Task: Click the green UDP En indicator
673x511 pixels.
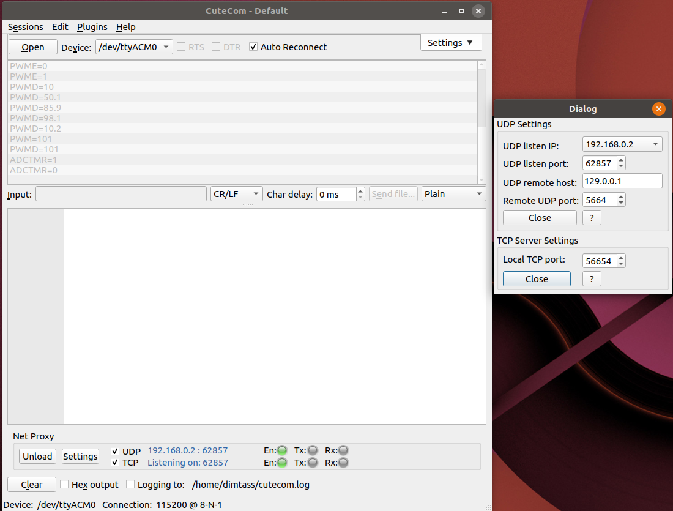Action: coord(283,450)
